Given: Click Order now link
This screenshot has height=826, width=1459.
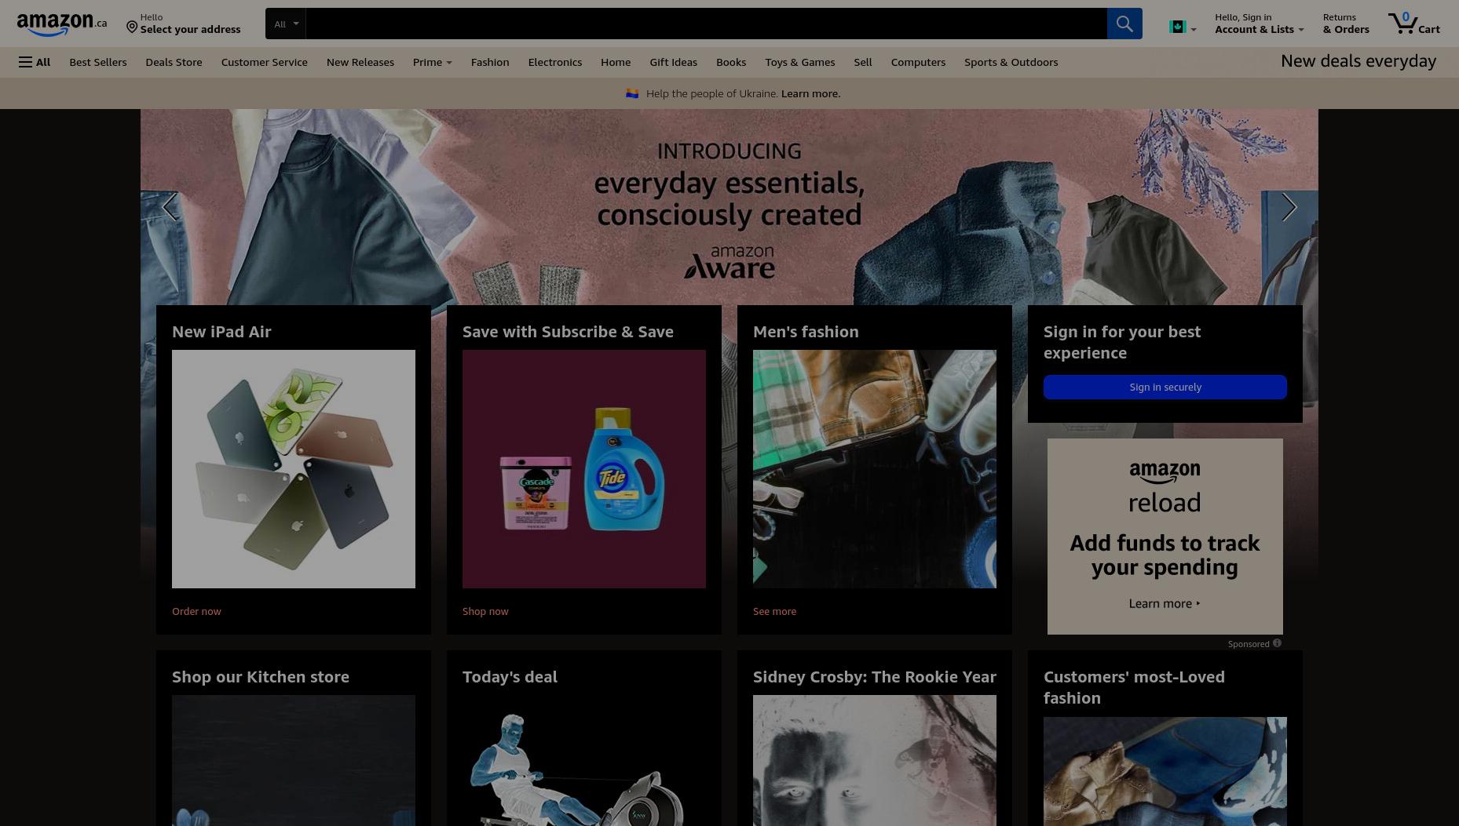Looking at the screenshot, I should 196,611.
